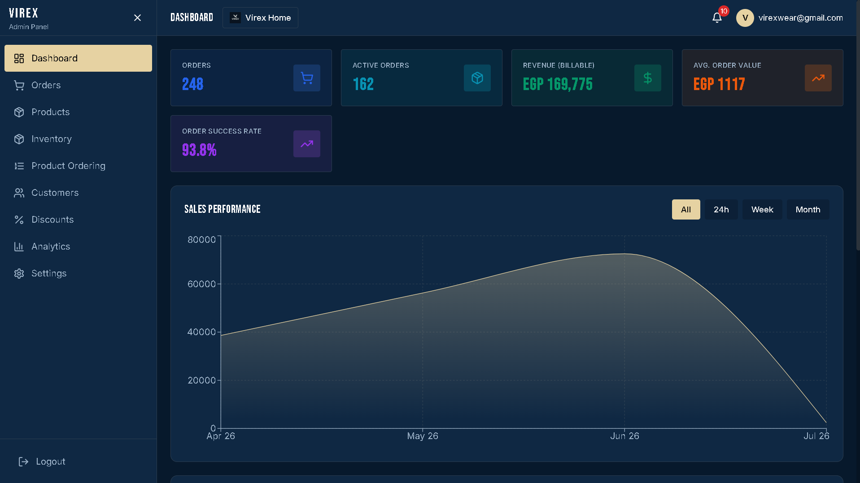
Task: Click the revenue value EGP 169,775
Action: click(558, 84)
